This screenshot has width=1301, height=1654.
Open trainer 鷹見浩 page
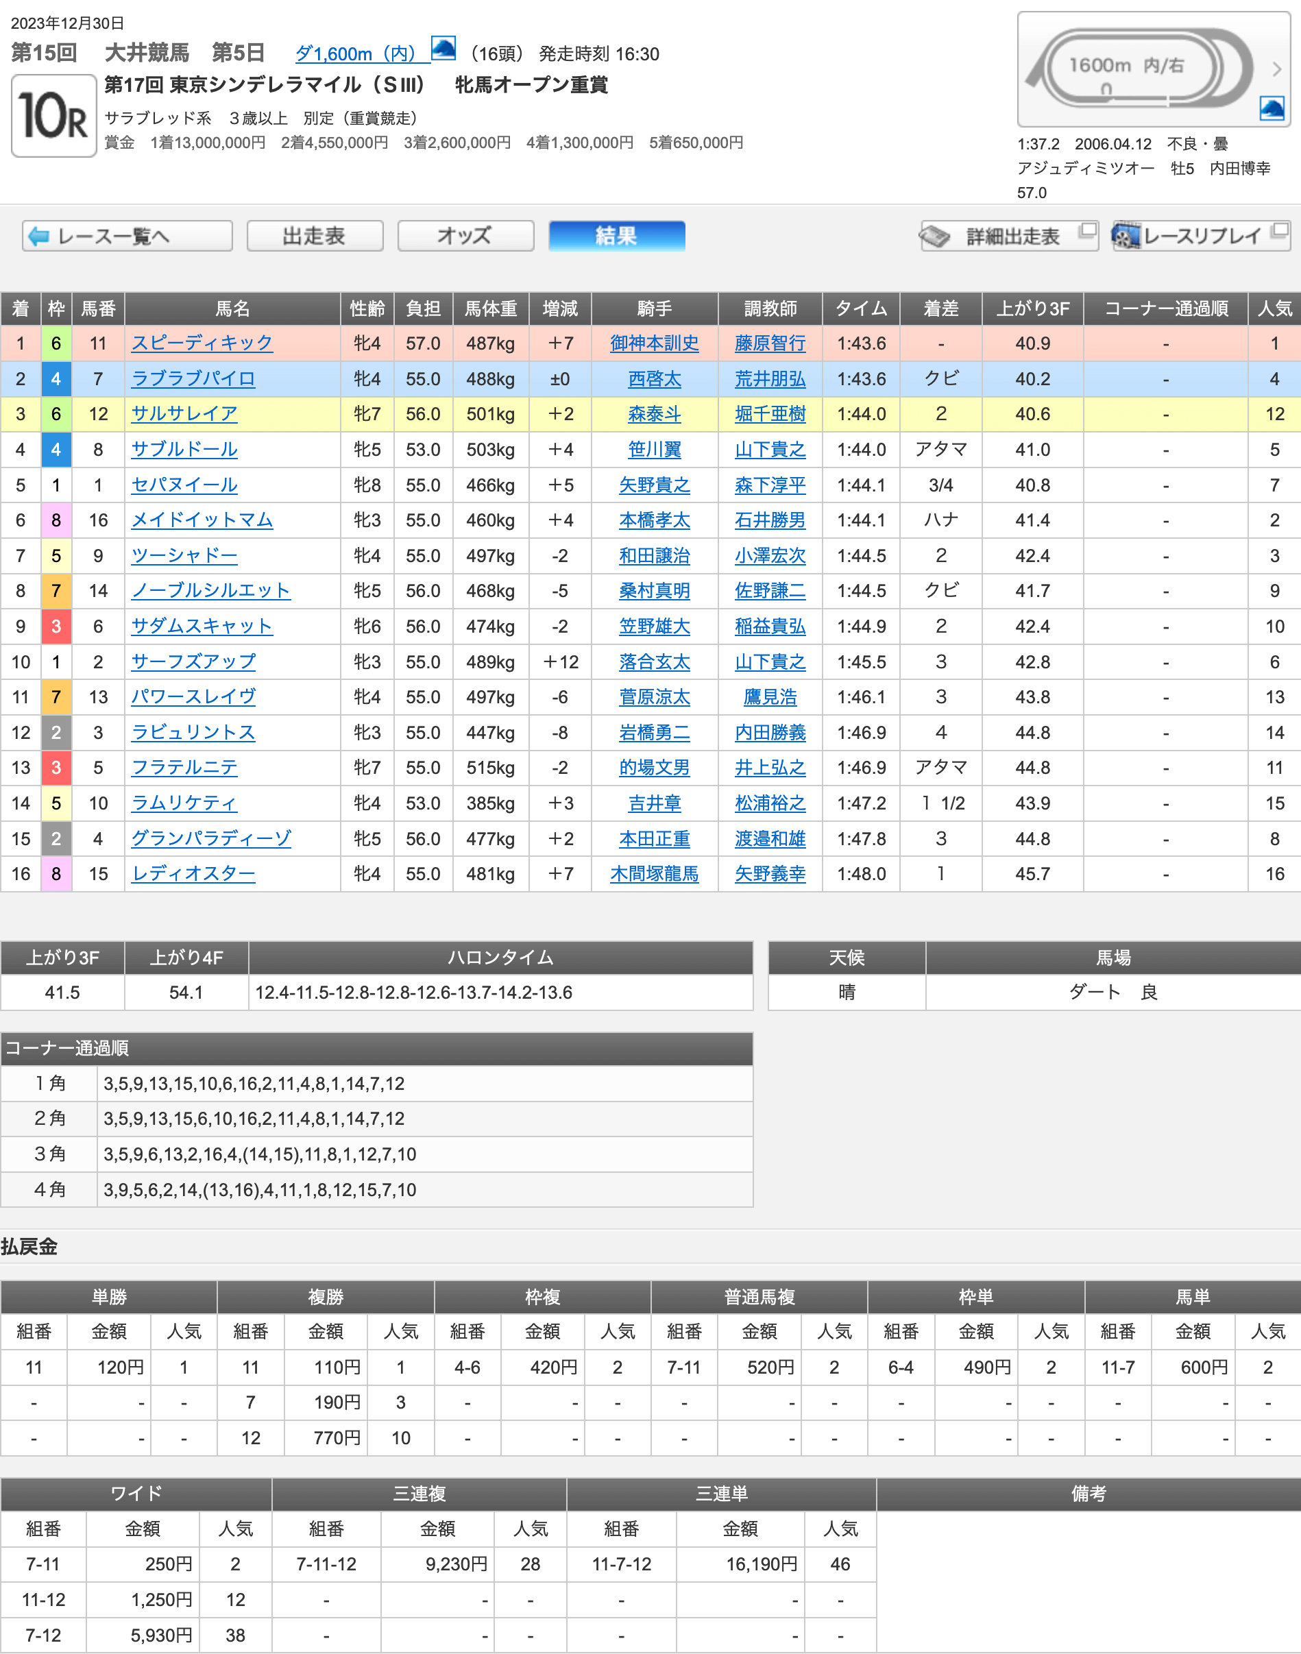pos(770,697)
